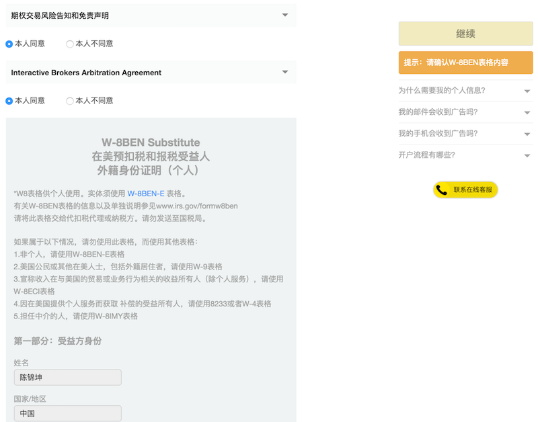Image resolution: width=538 pixels, height=422 pixels.
Task: Expand 开户流程有哪些？ question
Action: coord(527,155)
